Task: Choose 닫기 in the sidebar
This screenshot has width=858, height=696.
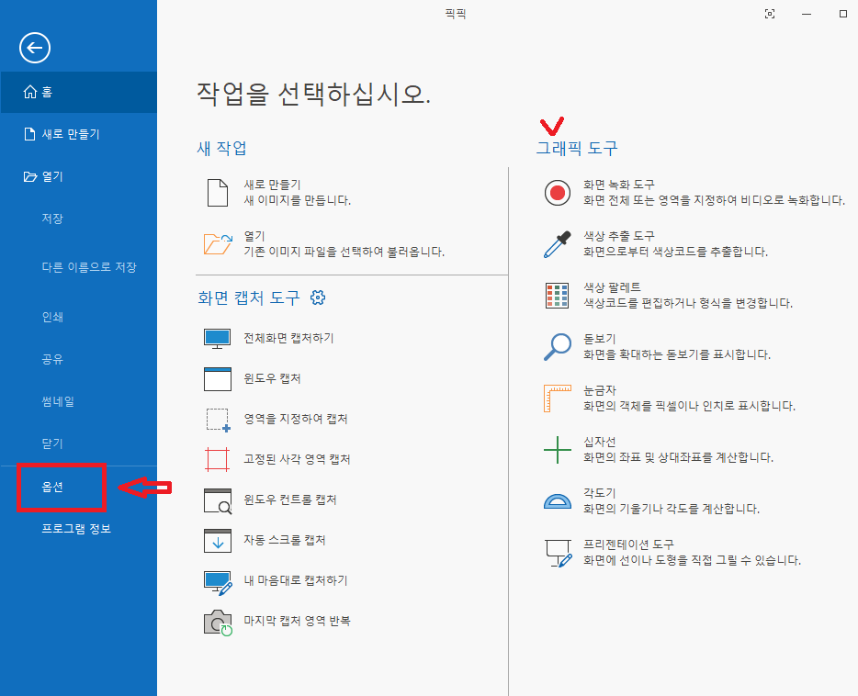Action: pyautogui.click(x=52, y=443)
